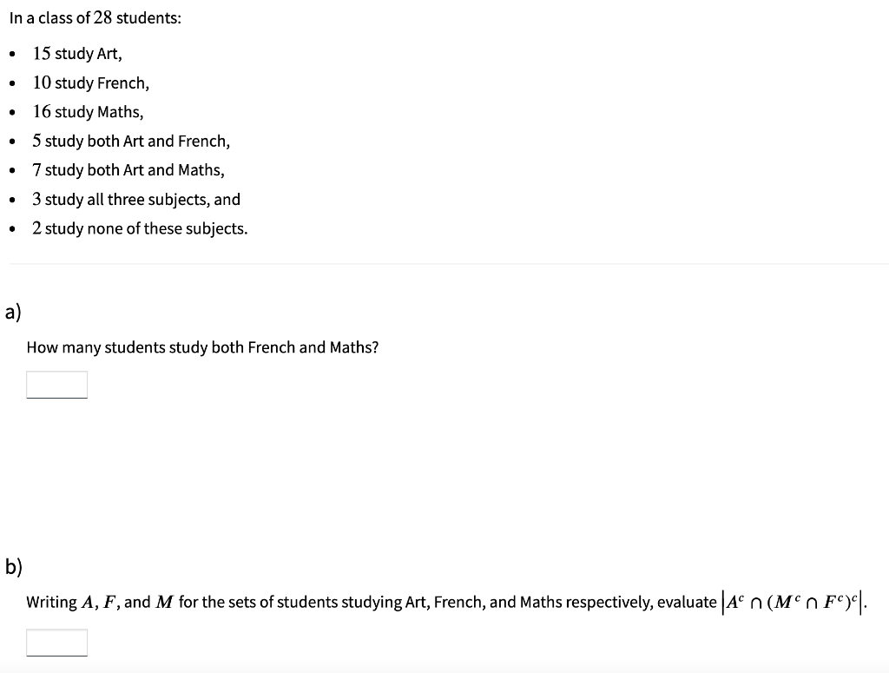Click the bullet '16 study Maths'
The image size is (889, 673).
coord(87,111)
